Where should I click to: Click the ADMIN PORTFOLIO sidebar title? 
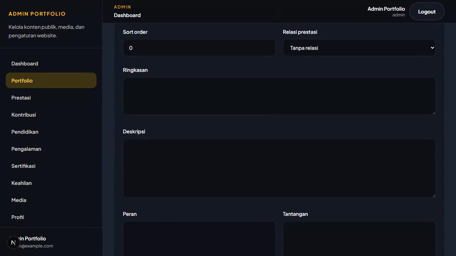37,14
